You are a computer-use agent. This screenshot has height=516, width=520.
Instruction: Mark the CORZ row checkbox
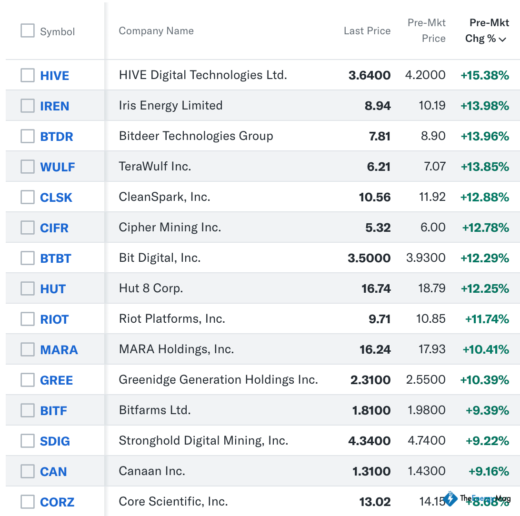28,502
